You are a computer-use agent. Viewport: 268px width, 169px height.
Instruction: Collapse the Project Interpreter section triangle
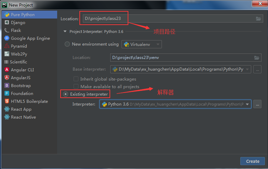point(65,32)
